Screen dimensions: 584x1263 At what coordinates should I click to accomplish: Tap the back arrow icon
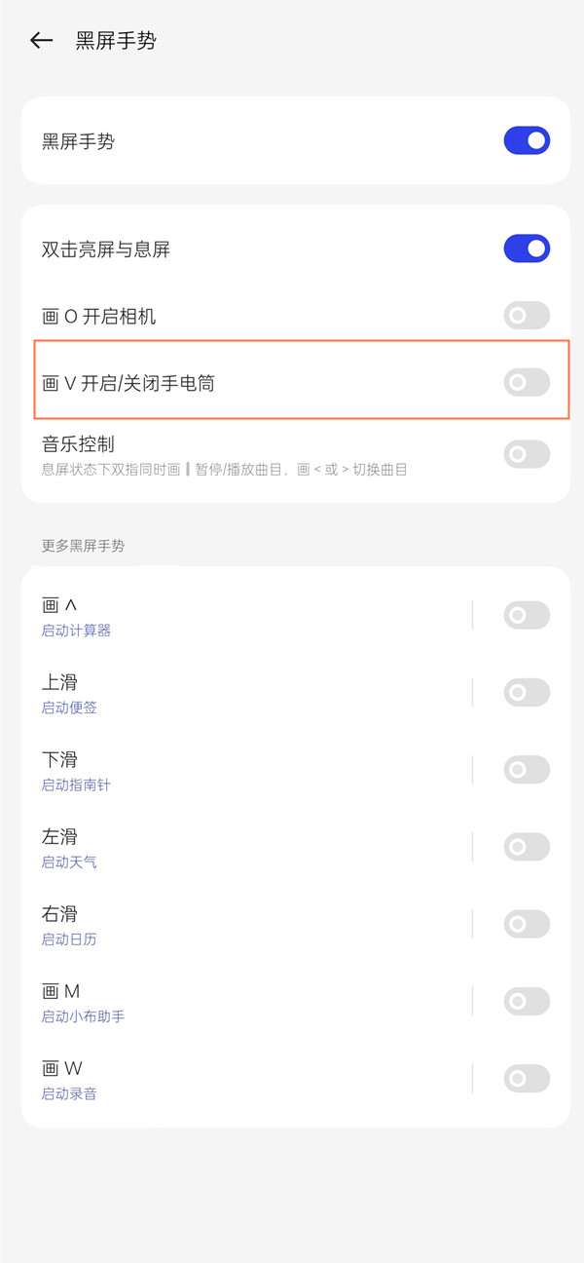41,40
